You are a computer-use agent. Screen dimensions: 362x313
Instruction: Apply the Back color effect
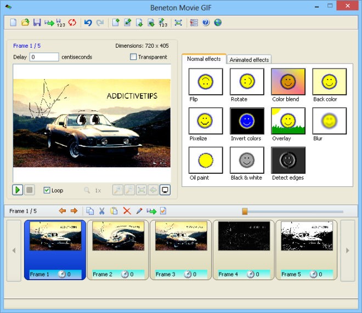[330, 82]
